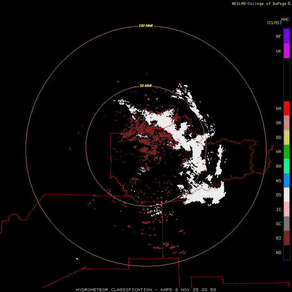The width and height of the screenshot is (292, 292).
Task: Click the WS blue legend swatch
Action: tap(286, 180)
